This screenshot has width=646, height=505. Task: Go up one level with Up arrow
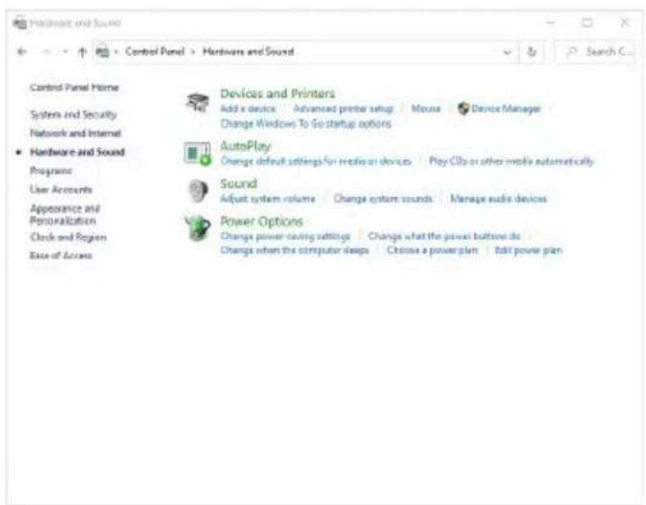pyautogui.click(x=82, y=52)
